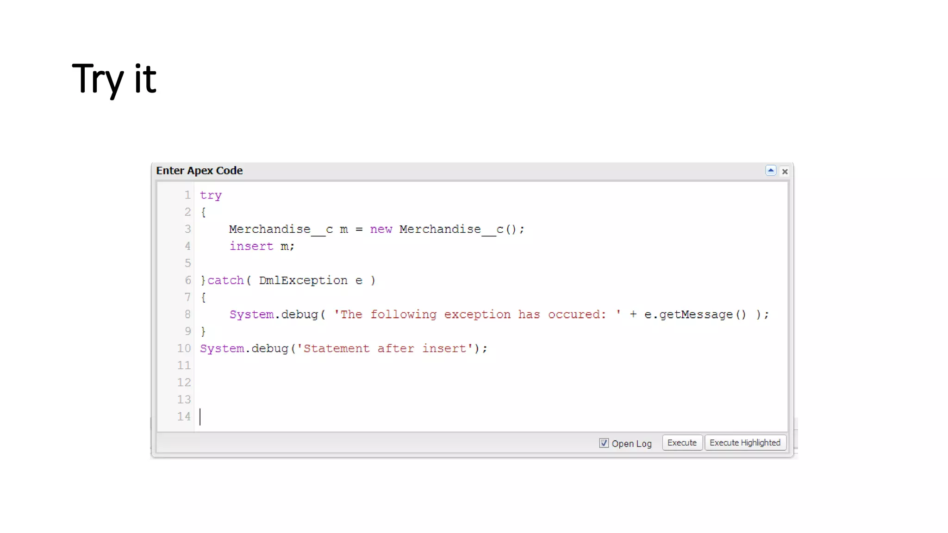Viewport: 948px width, 533px height.
Task: Place cursor on 'insert m;' statement
Action: 262,246
